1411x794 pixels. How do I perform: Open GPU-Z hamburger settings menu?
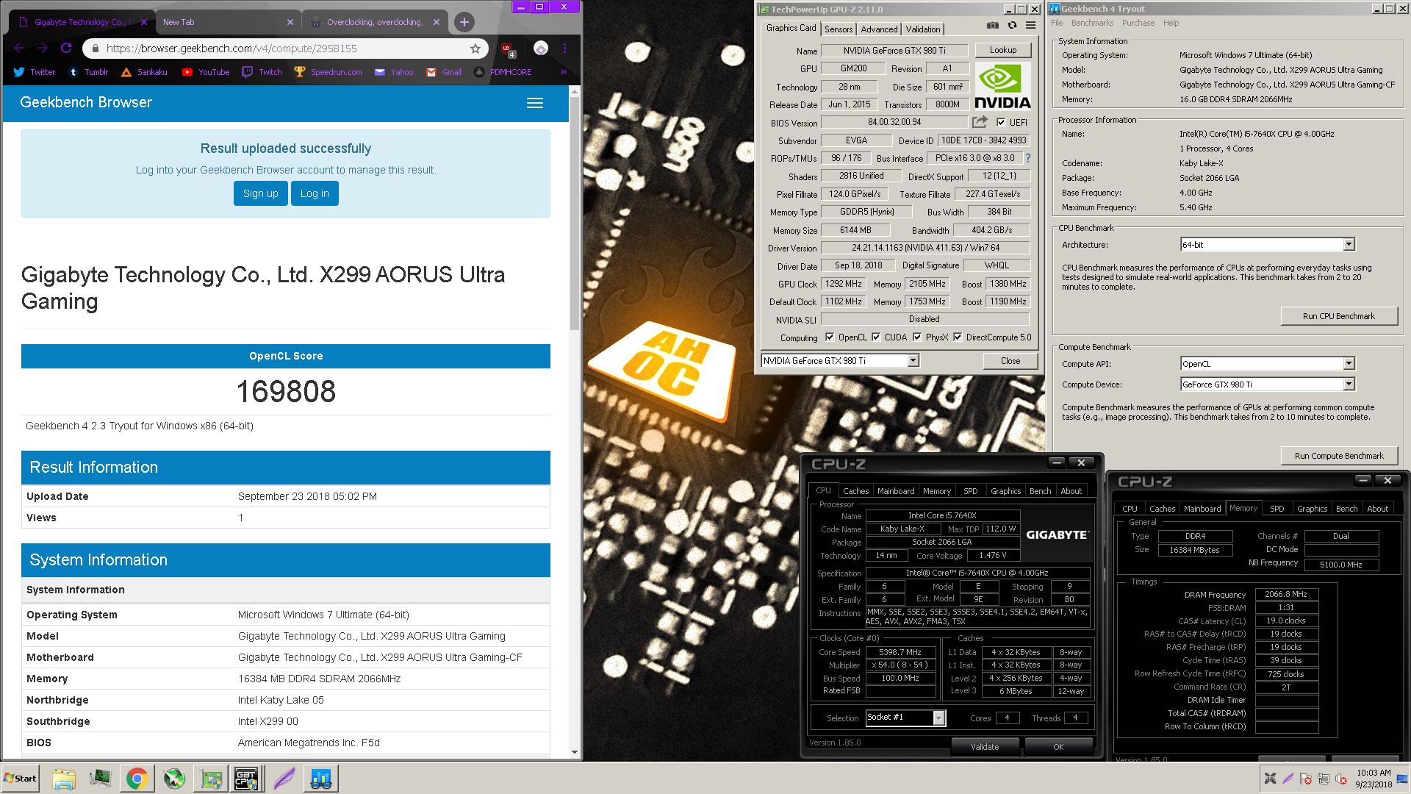pyautogui.click(x=1030, y=25)
